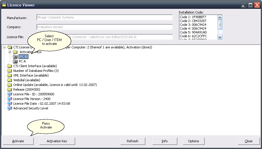This screenshot has height=149, width=262.
Task: Click the Online Update folder icon
Action: [x=10, y=85]
